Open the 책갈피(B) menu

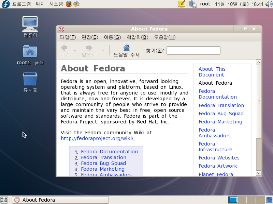[138, 37]
